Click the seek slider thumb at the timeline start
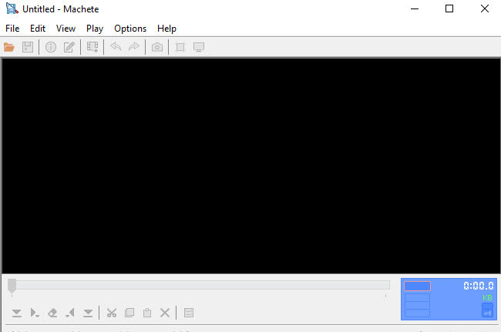The width and height of the screenshot is (501, 332). click(12, 286)
